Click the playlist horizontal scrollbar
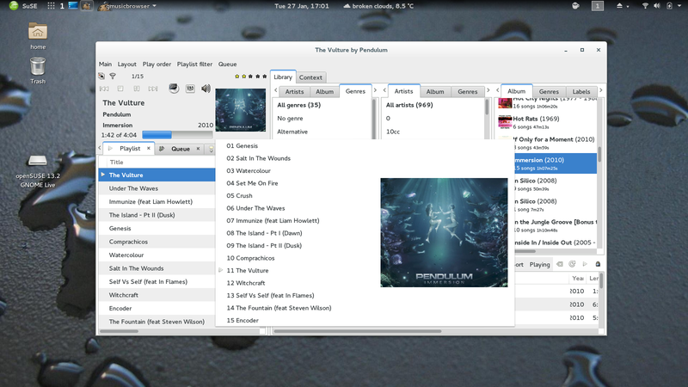 (x=120, y=331)
